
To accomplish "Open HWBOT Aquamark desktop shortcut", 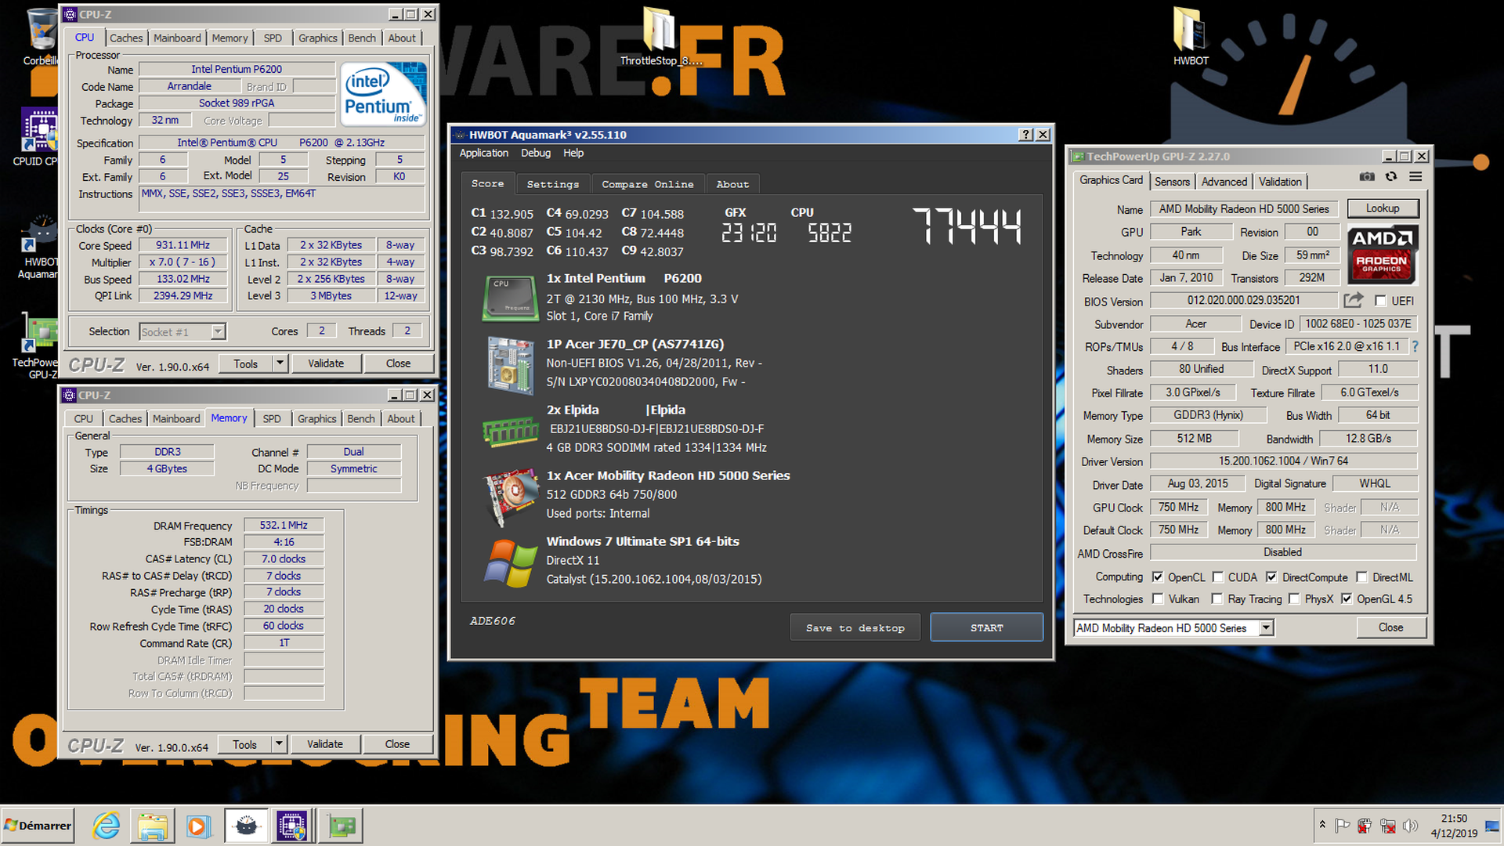I will pos(39,247).
